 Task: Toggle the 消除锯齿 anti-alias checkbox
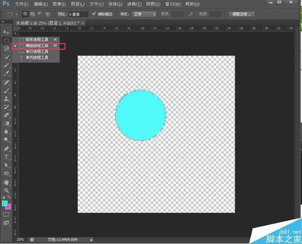click(95, 14)
